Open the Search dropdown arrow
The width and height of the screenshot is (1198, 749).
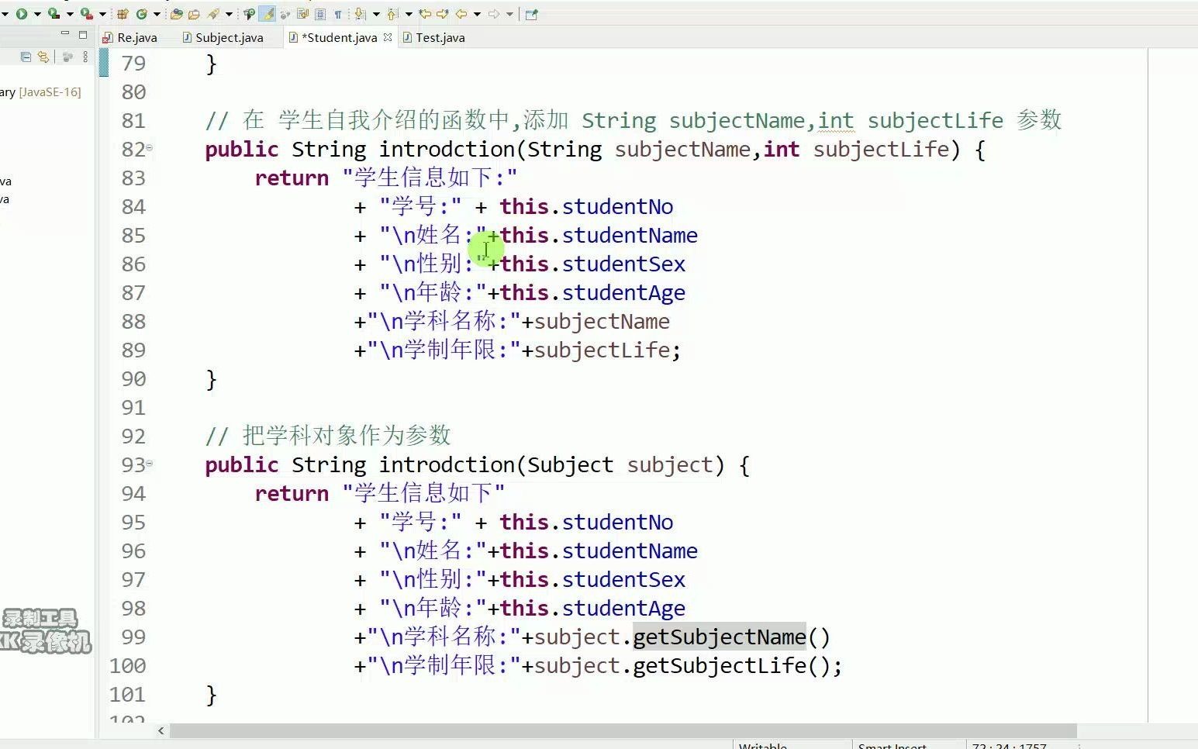(x=229, y=14)
